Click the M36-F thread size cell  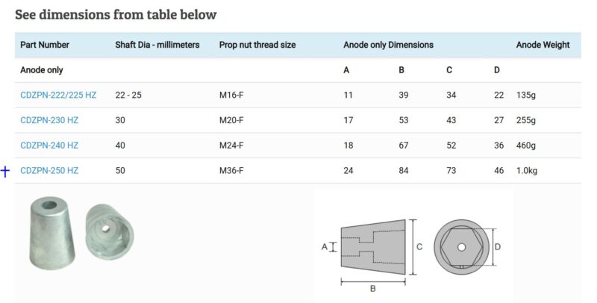(x=233, y=171)
